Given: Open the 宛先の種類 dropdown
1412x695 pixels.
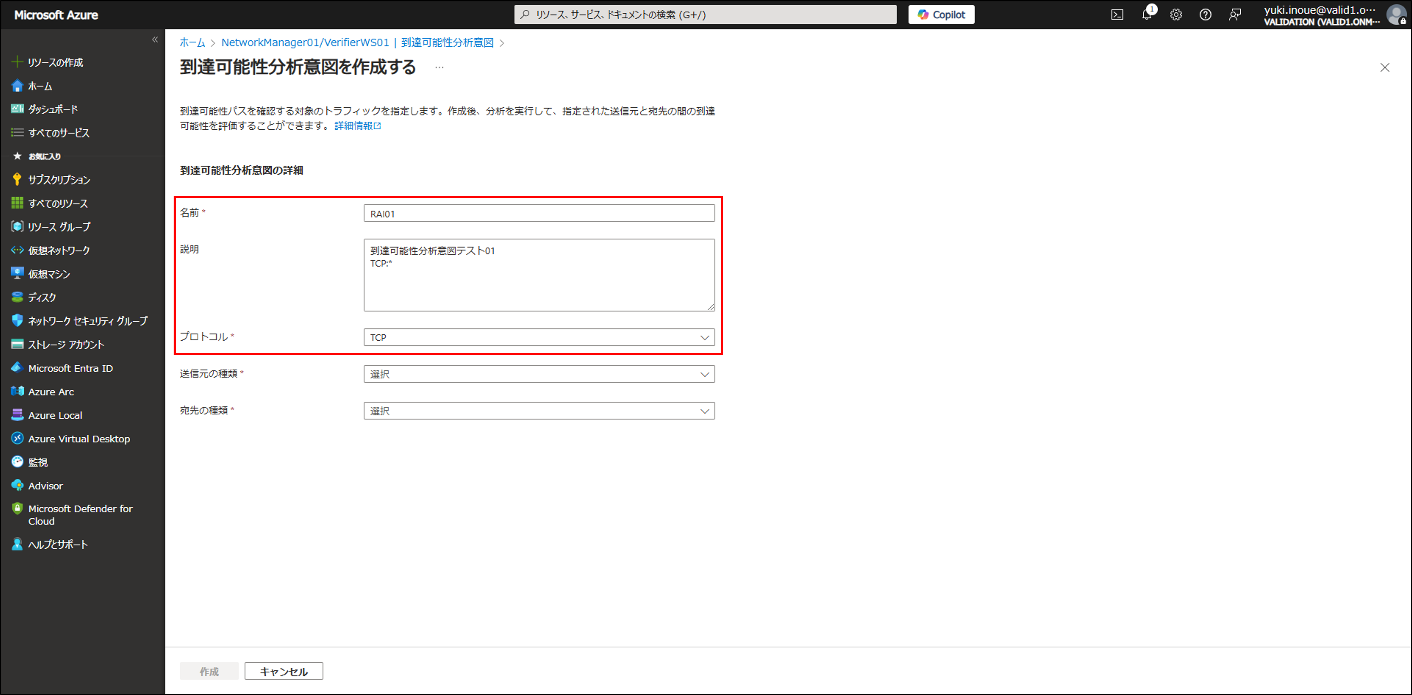Looking at the screenshot, I should click(539, 411).
